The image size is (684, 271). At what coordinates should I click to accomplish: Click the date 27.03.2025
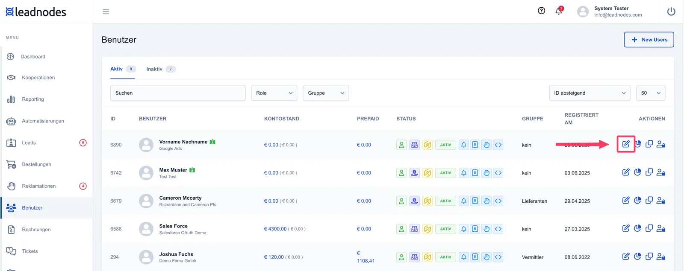point(577,229)
